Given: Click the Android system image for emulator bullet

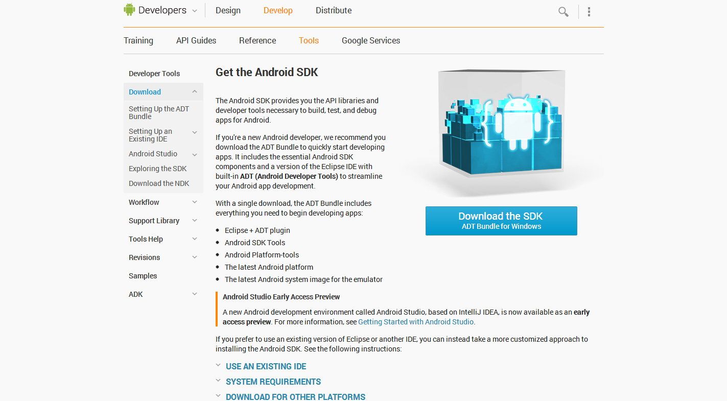Looking at the screenshot, I should pyautogui.click(x=303, y=279).
